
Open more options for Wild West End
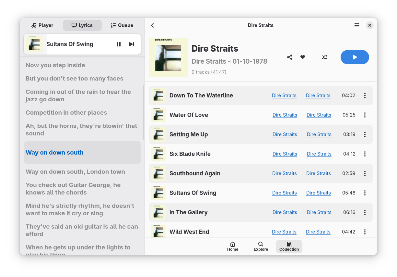[365, 232]
